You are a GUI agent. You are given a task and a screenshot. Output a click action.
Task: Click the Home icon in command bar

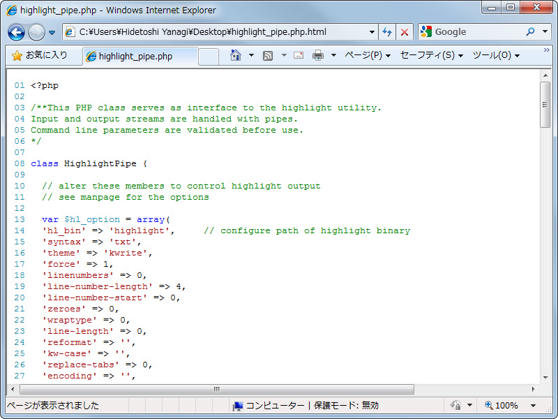pyautogui.click(x=236, y=55)
